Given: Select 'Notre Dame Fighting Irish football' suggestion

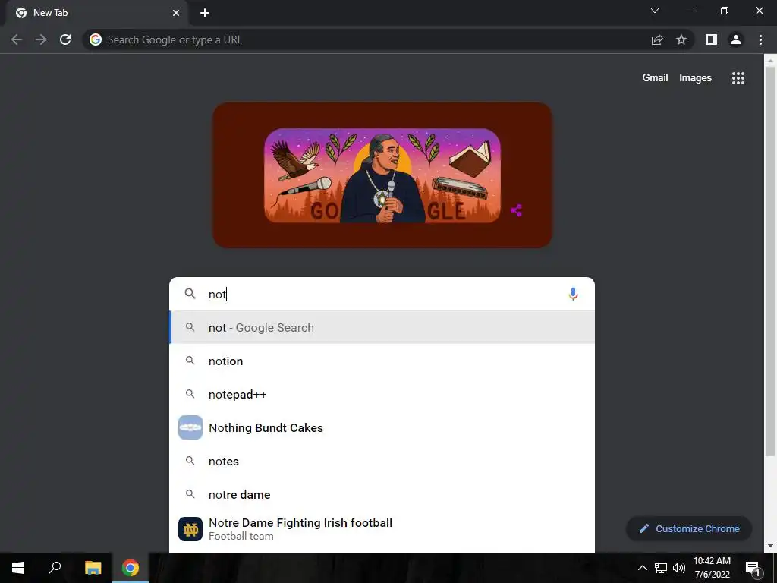Looking at the screenshot, I should coord(382,528).
